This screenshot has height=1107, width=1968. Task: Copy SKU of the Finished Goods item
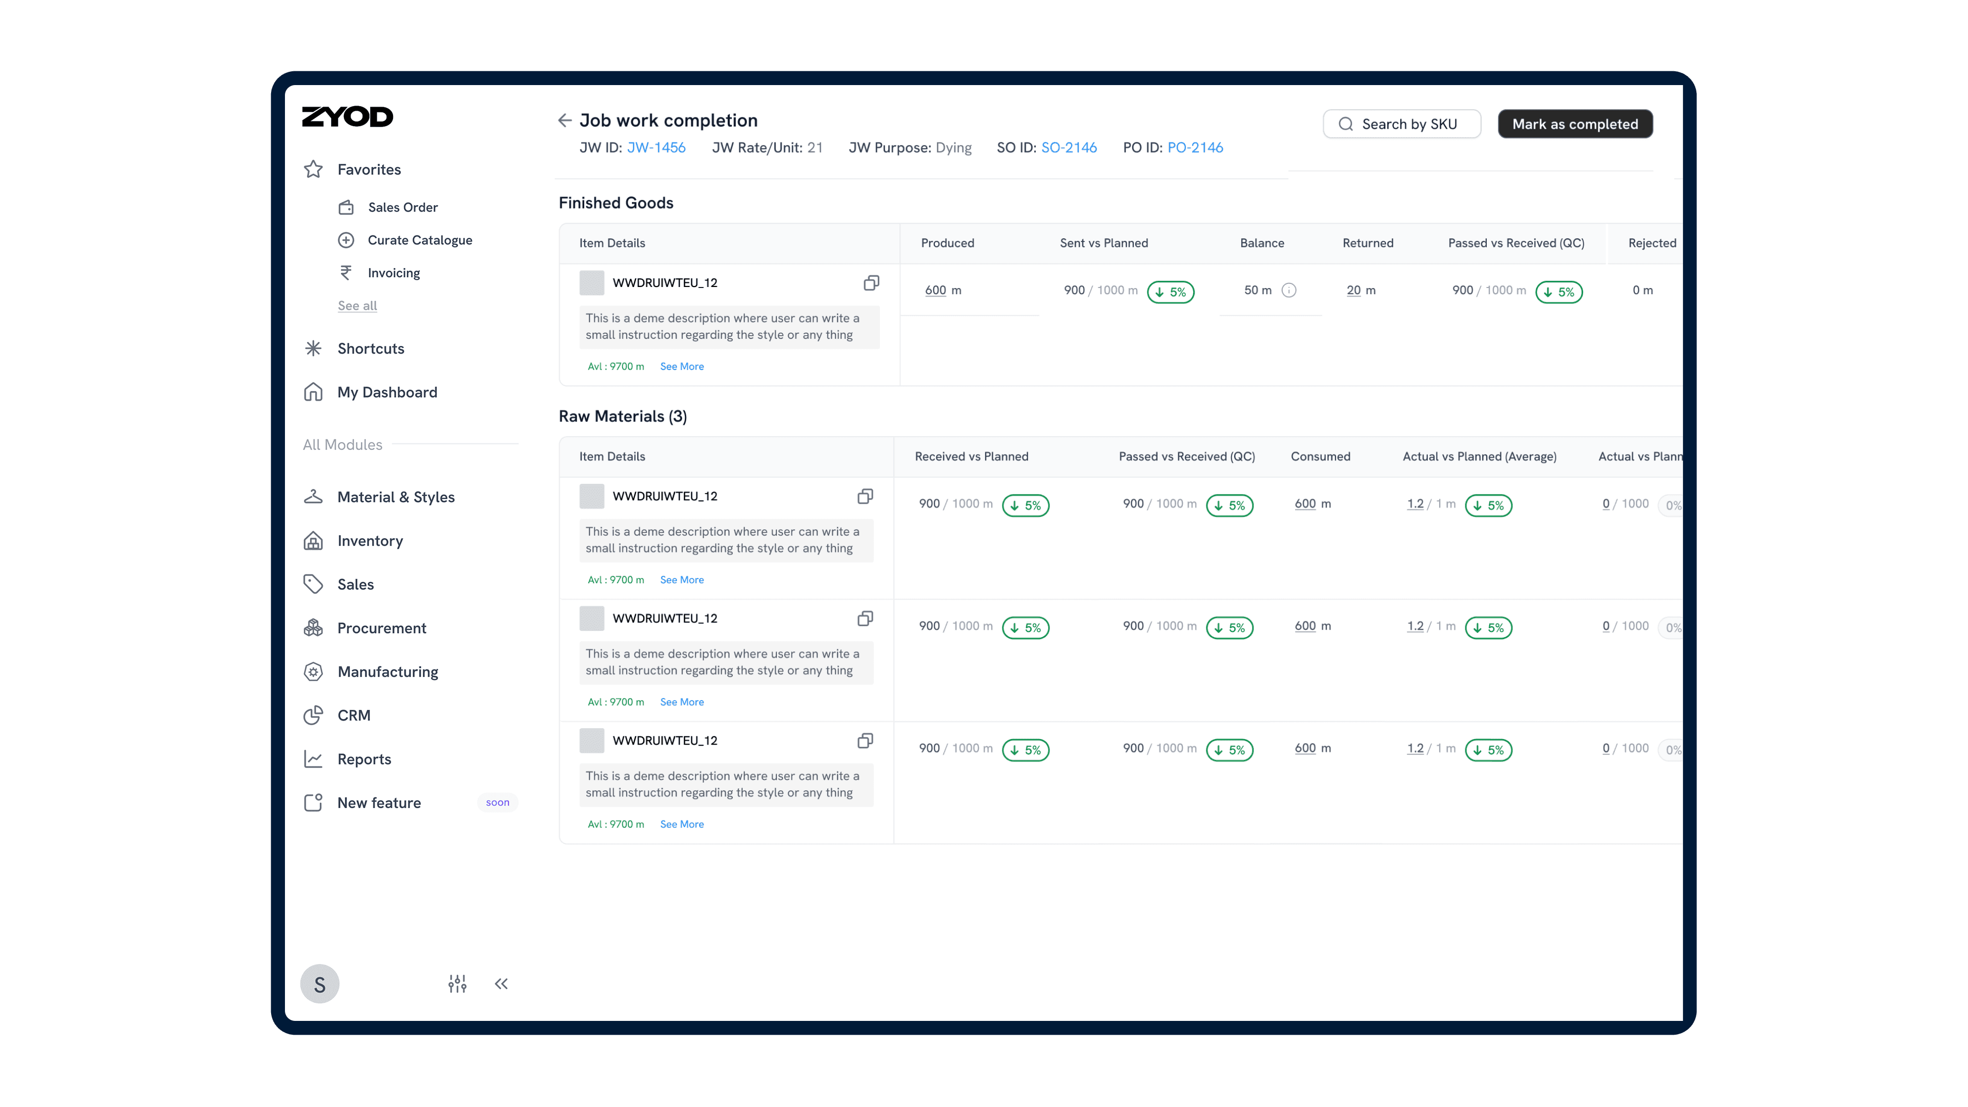(x=871, y=283)
